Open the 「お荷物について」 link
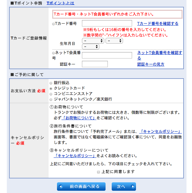This screenshot has height=193, width=192. [79, 118]
